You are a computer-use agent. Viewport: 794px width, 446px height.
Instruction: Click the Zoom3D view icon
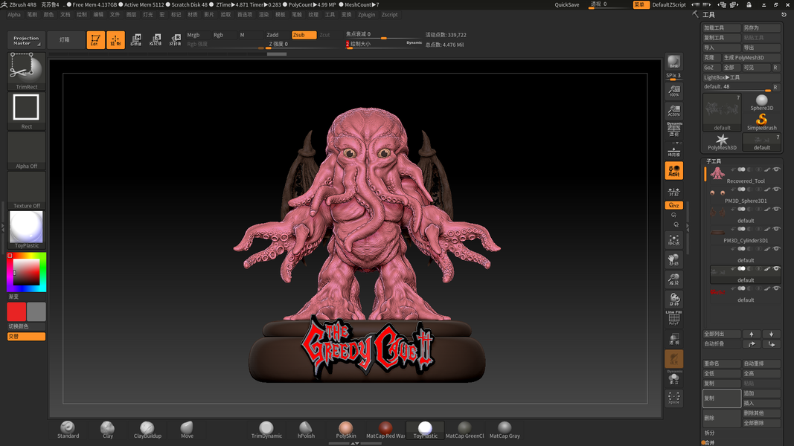(x=673, y=279)
